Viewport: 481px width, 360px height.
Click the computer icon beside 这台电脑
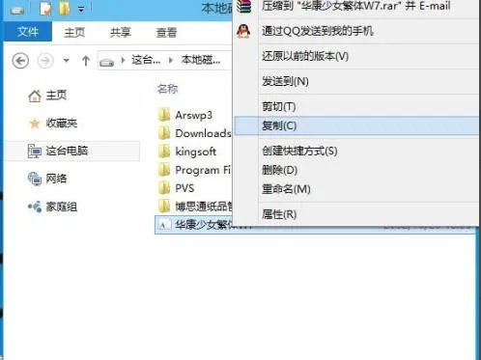35,151
